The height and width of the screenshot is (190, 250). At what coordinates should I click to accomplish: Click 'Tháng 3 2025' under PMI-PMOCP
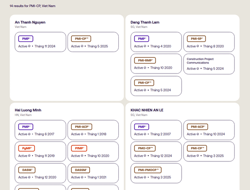pos(160,177)
